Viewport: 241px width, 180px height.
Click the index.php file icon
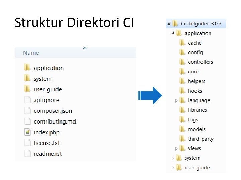(x=27, y=132)
